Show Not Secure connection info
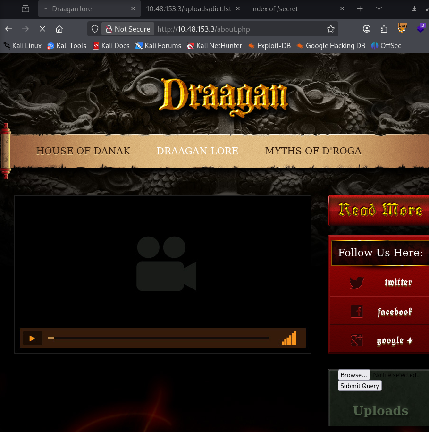This screenshot has height=432, width=429. [x=128, y=29]
